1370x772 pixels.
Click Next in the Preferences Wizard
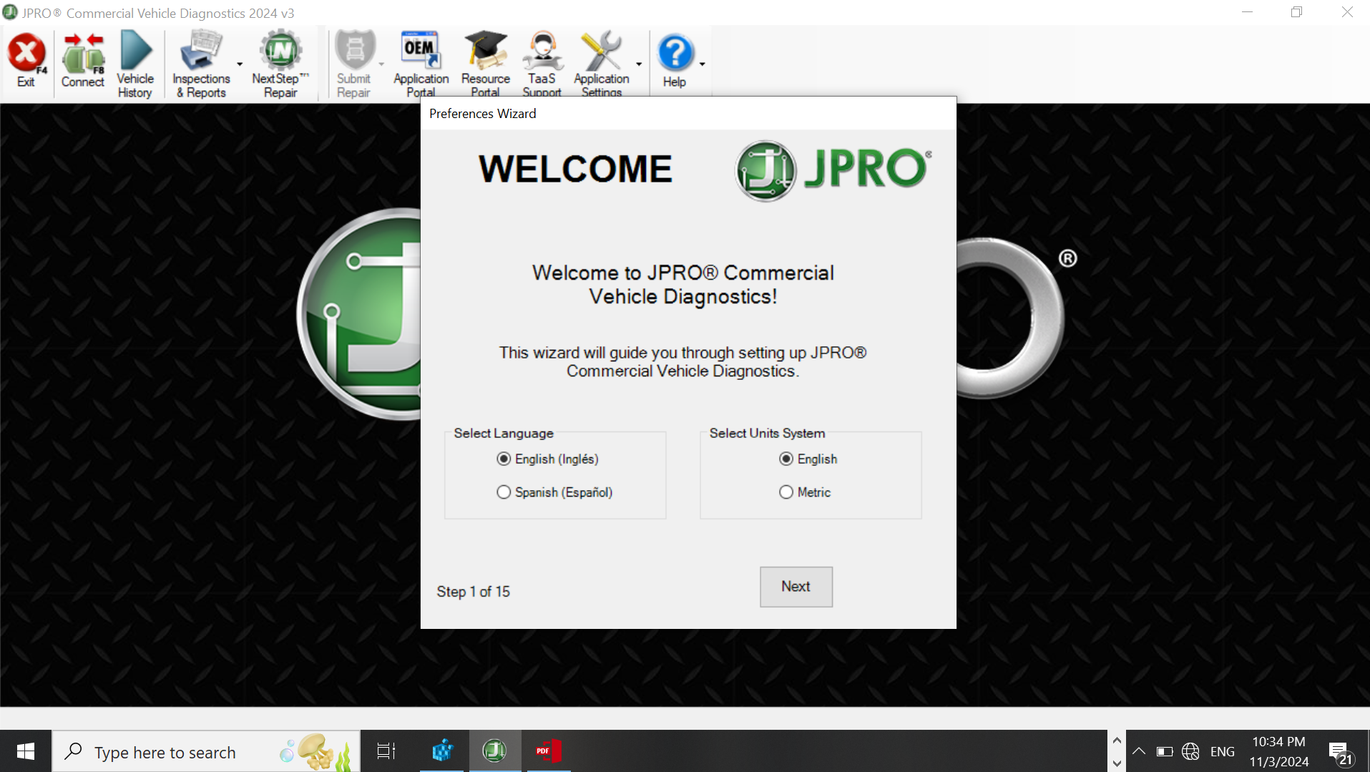[x=796, y=587]
